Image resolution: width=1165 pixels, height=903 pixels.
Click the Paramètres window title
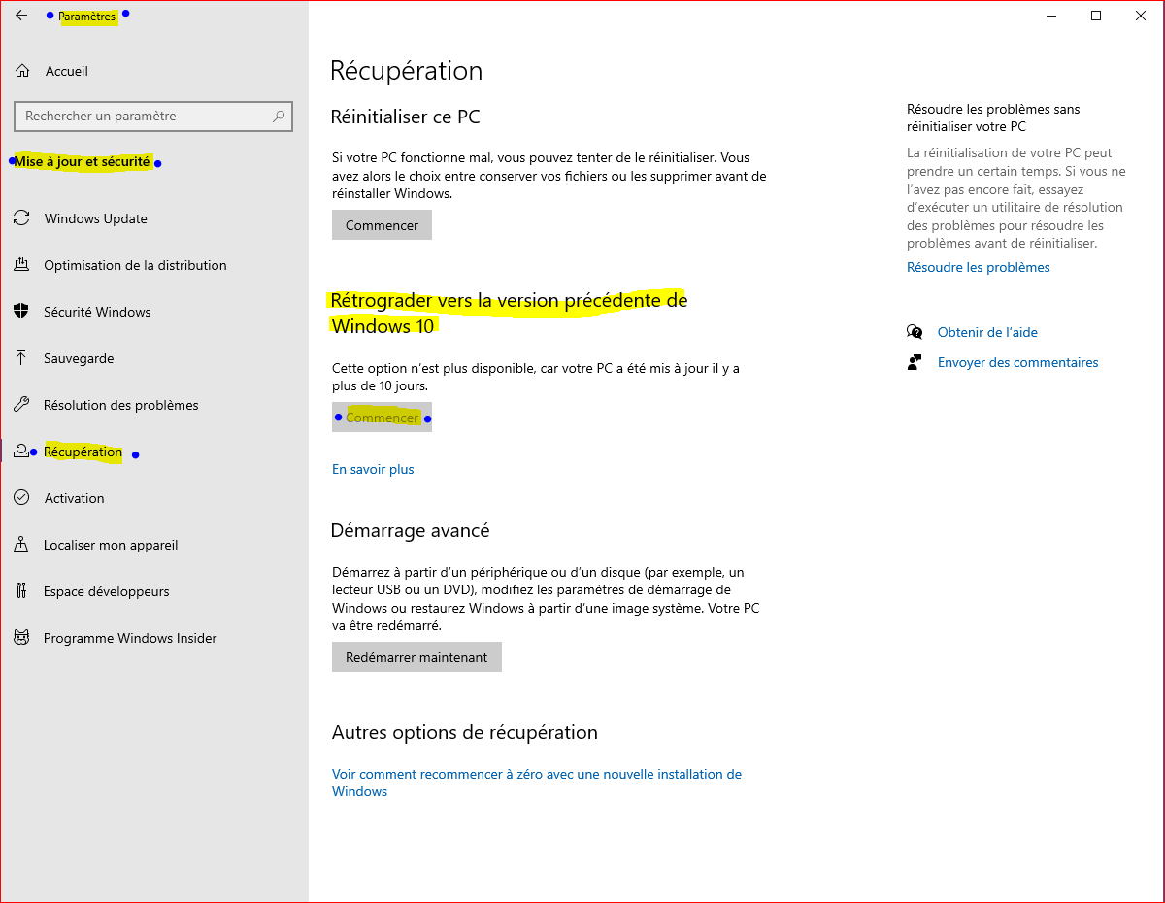point(86,17)
